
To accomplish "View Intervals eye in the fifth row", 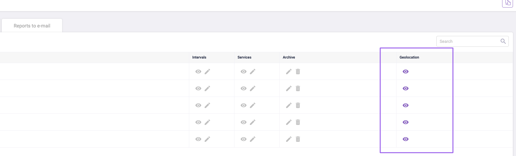I will coord(198,139).
